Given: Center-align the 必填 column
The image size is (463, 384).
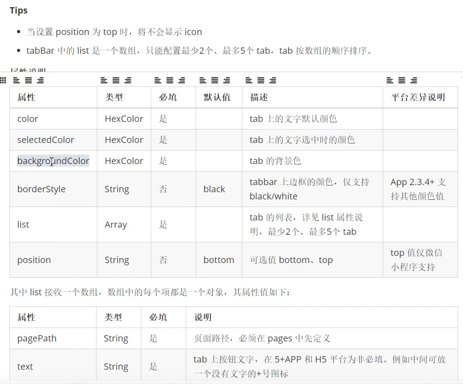Looking at the screenshot, I should (x=170, y=80).
